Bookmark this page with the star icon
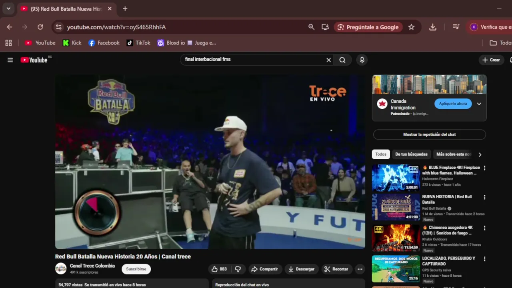 click(411, 27)
